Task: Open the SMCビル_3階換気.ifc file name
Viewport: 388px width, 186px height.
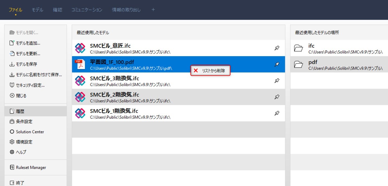Action: click(x=115, y=78)
